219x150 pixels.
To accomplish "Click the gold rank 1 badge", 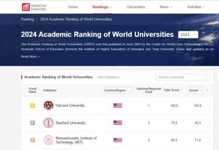I will point(32,106).
